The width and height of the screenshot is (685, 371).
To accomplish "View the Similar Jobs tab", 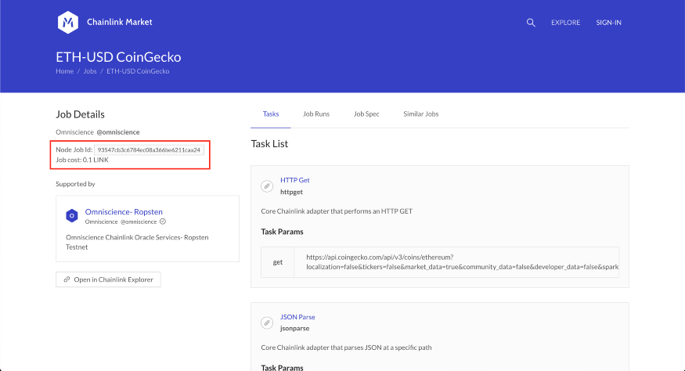I will point(420,114).
